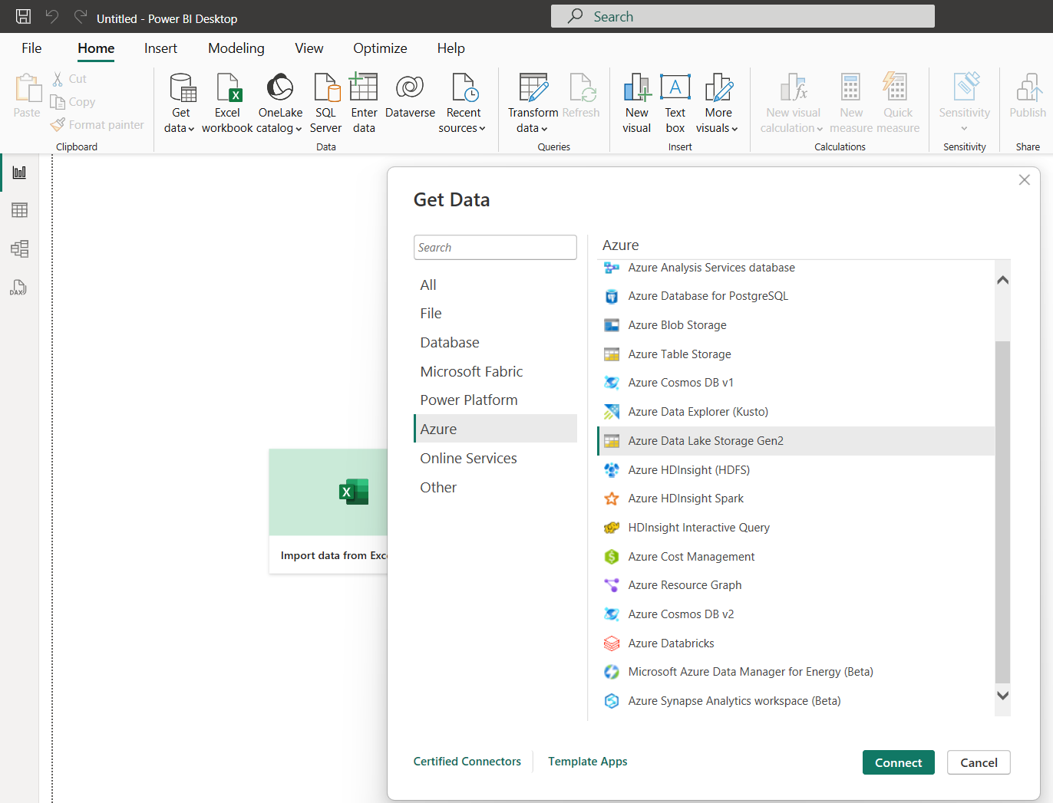Select the Online Services category
Screen dimensions: 1053x803
(468, 459)
